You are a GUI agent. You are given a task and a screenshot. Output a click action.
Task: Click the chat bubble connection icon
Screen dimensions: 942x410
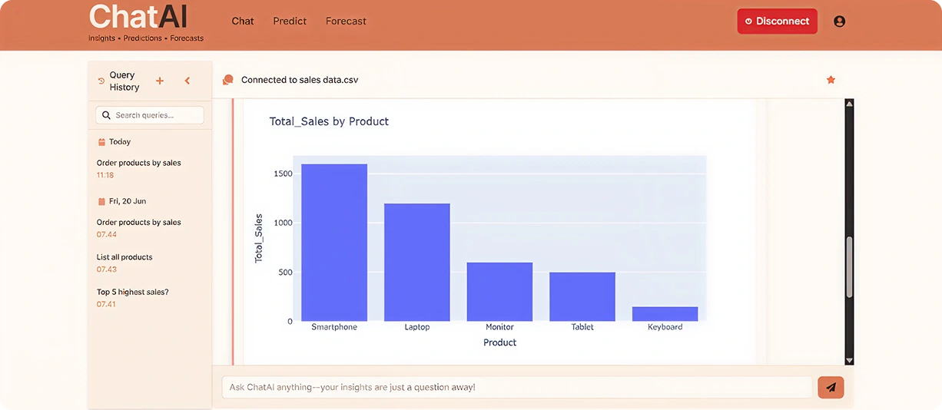tap(228, 80)
